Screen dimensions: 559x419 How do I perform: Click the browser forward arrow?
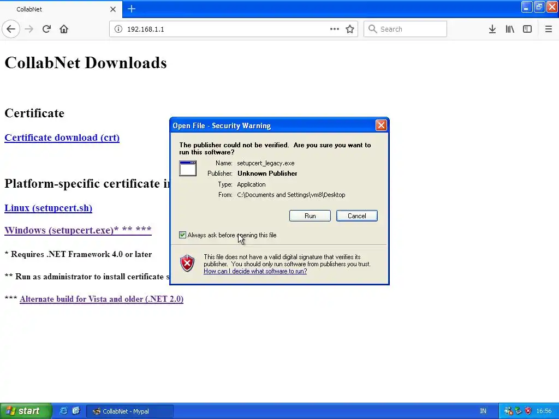point(29,29)
